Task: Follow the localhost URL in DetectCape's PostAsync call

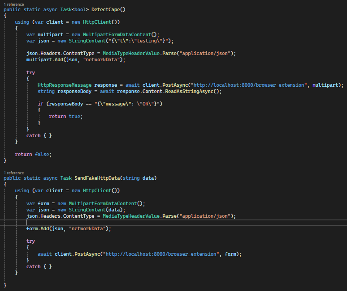Action: pyautogui.click(x=249, y=85)
